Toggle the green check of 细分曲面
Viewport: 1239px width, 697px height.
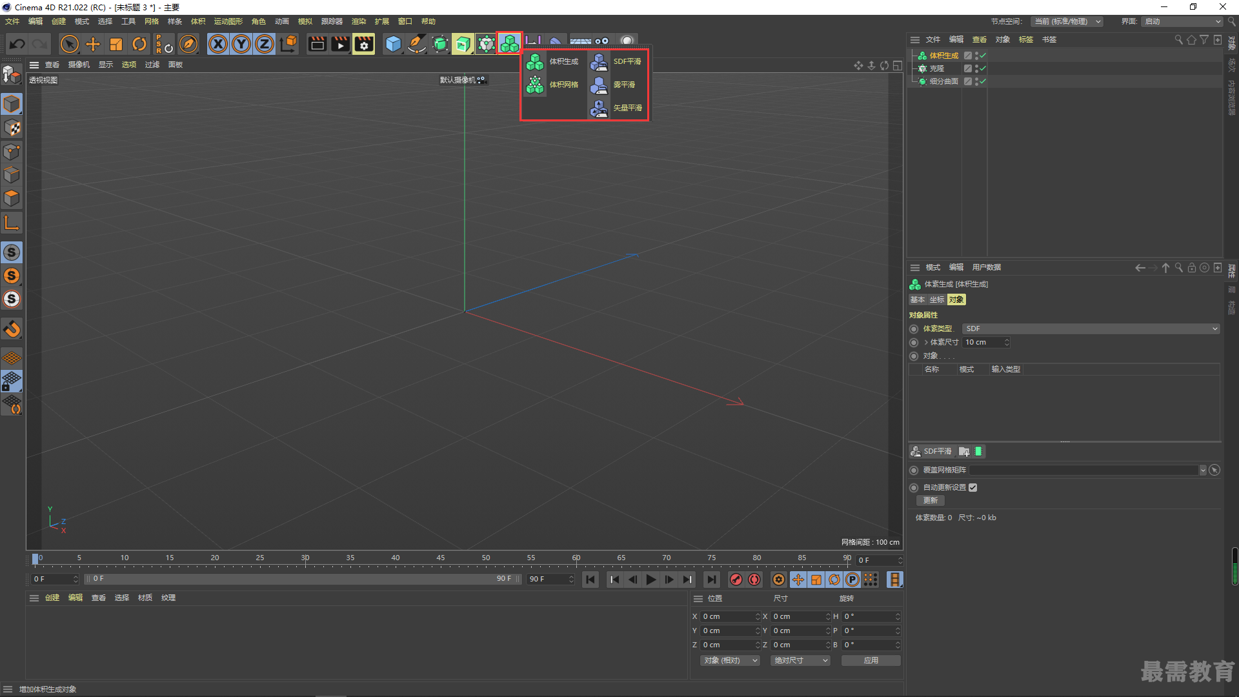tap(983, 81)
